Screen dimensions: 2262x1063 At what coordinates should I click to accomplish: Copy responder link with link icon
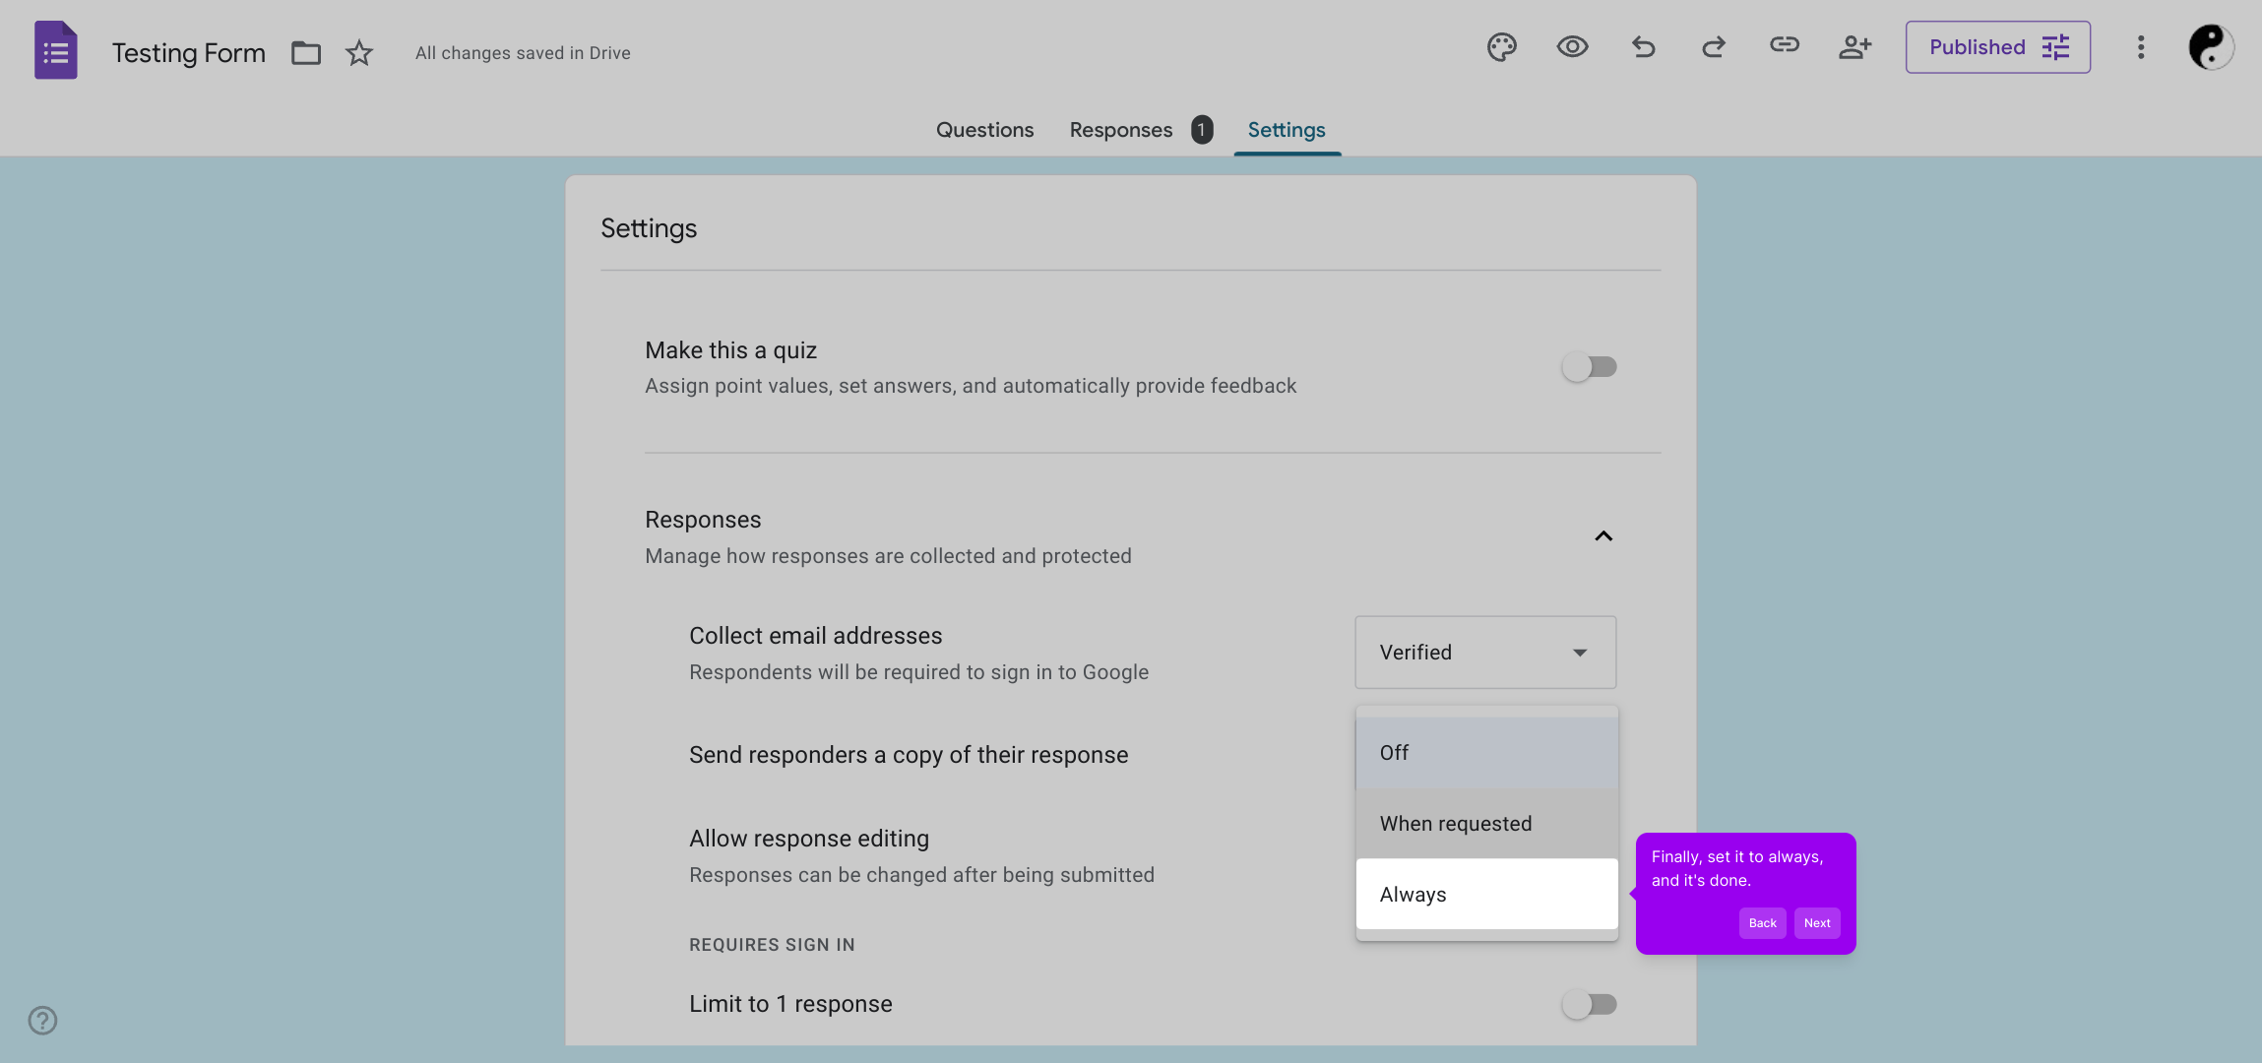coord(1784,45)
